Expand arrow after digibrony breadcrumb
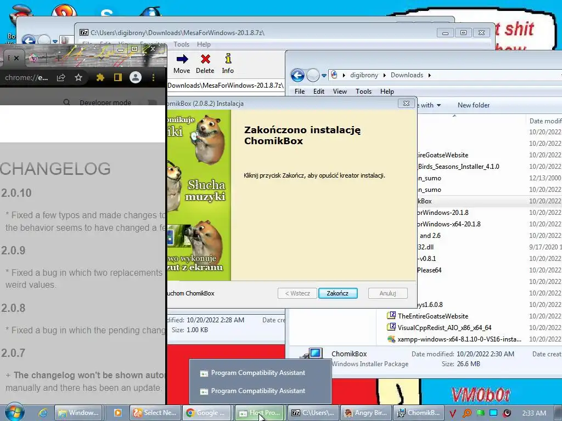562x421 pixels. click(x=385, y=75)
